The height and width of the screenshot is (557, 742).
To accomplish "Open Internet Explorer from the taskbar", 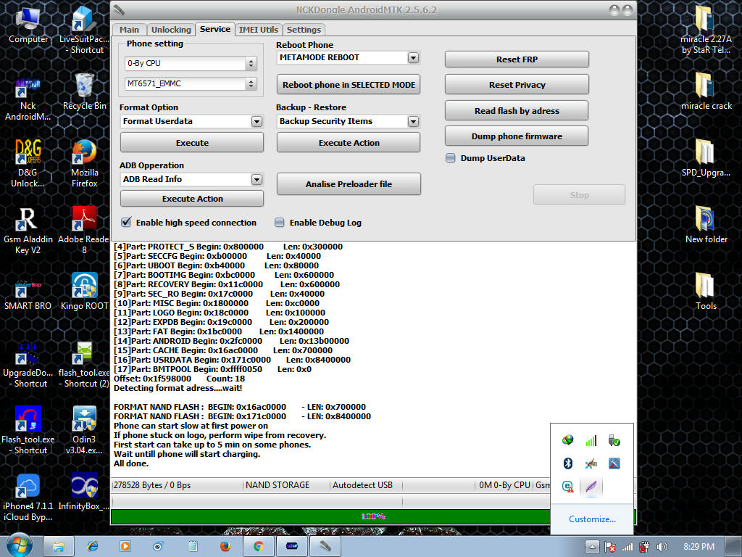I will point(92,547).
